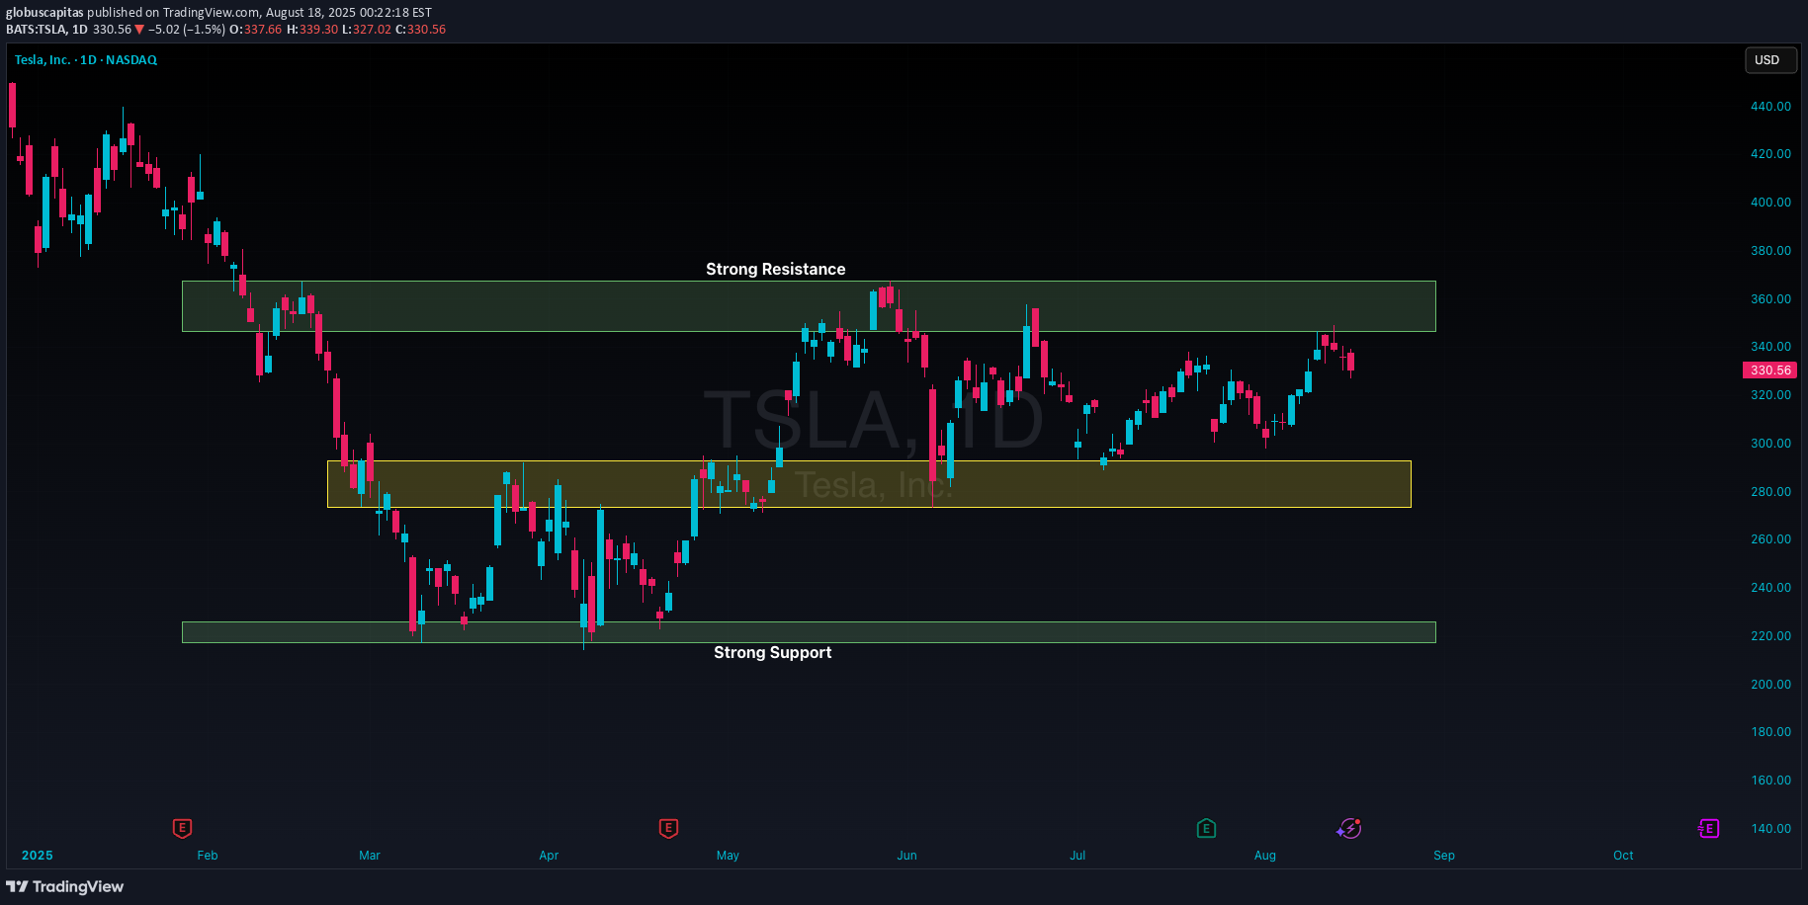Click the 380.00 price axis label
Image resolution: width=1808 pixels, height=905 pixels.
1770,251
